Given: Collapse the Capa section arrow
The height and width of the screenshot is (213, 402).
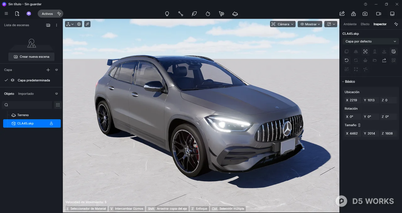Looking at the screenshot, I should tap(57, 70).
